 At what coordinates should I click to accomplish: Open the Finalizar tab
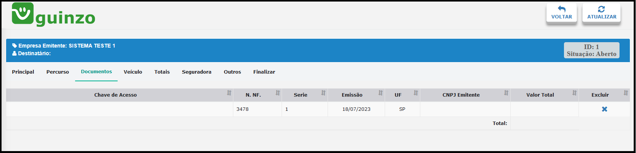(264, 72)
